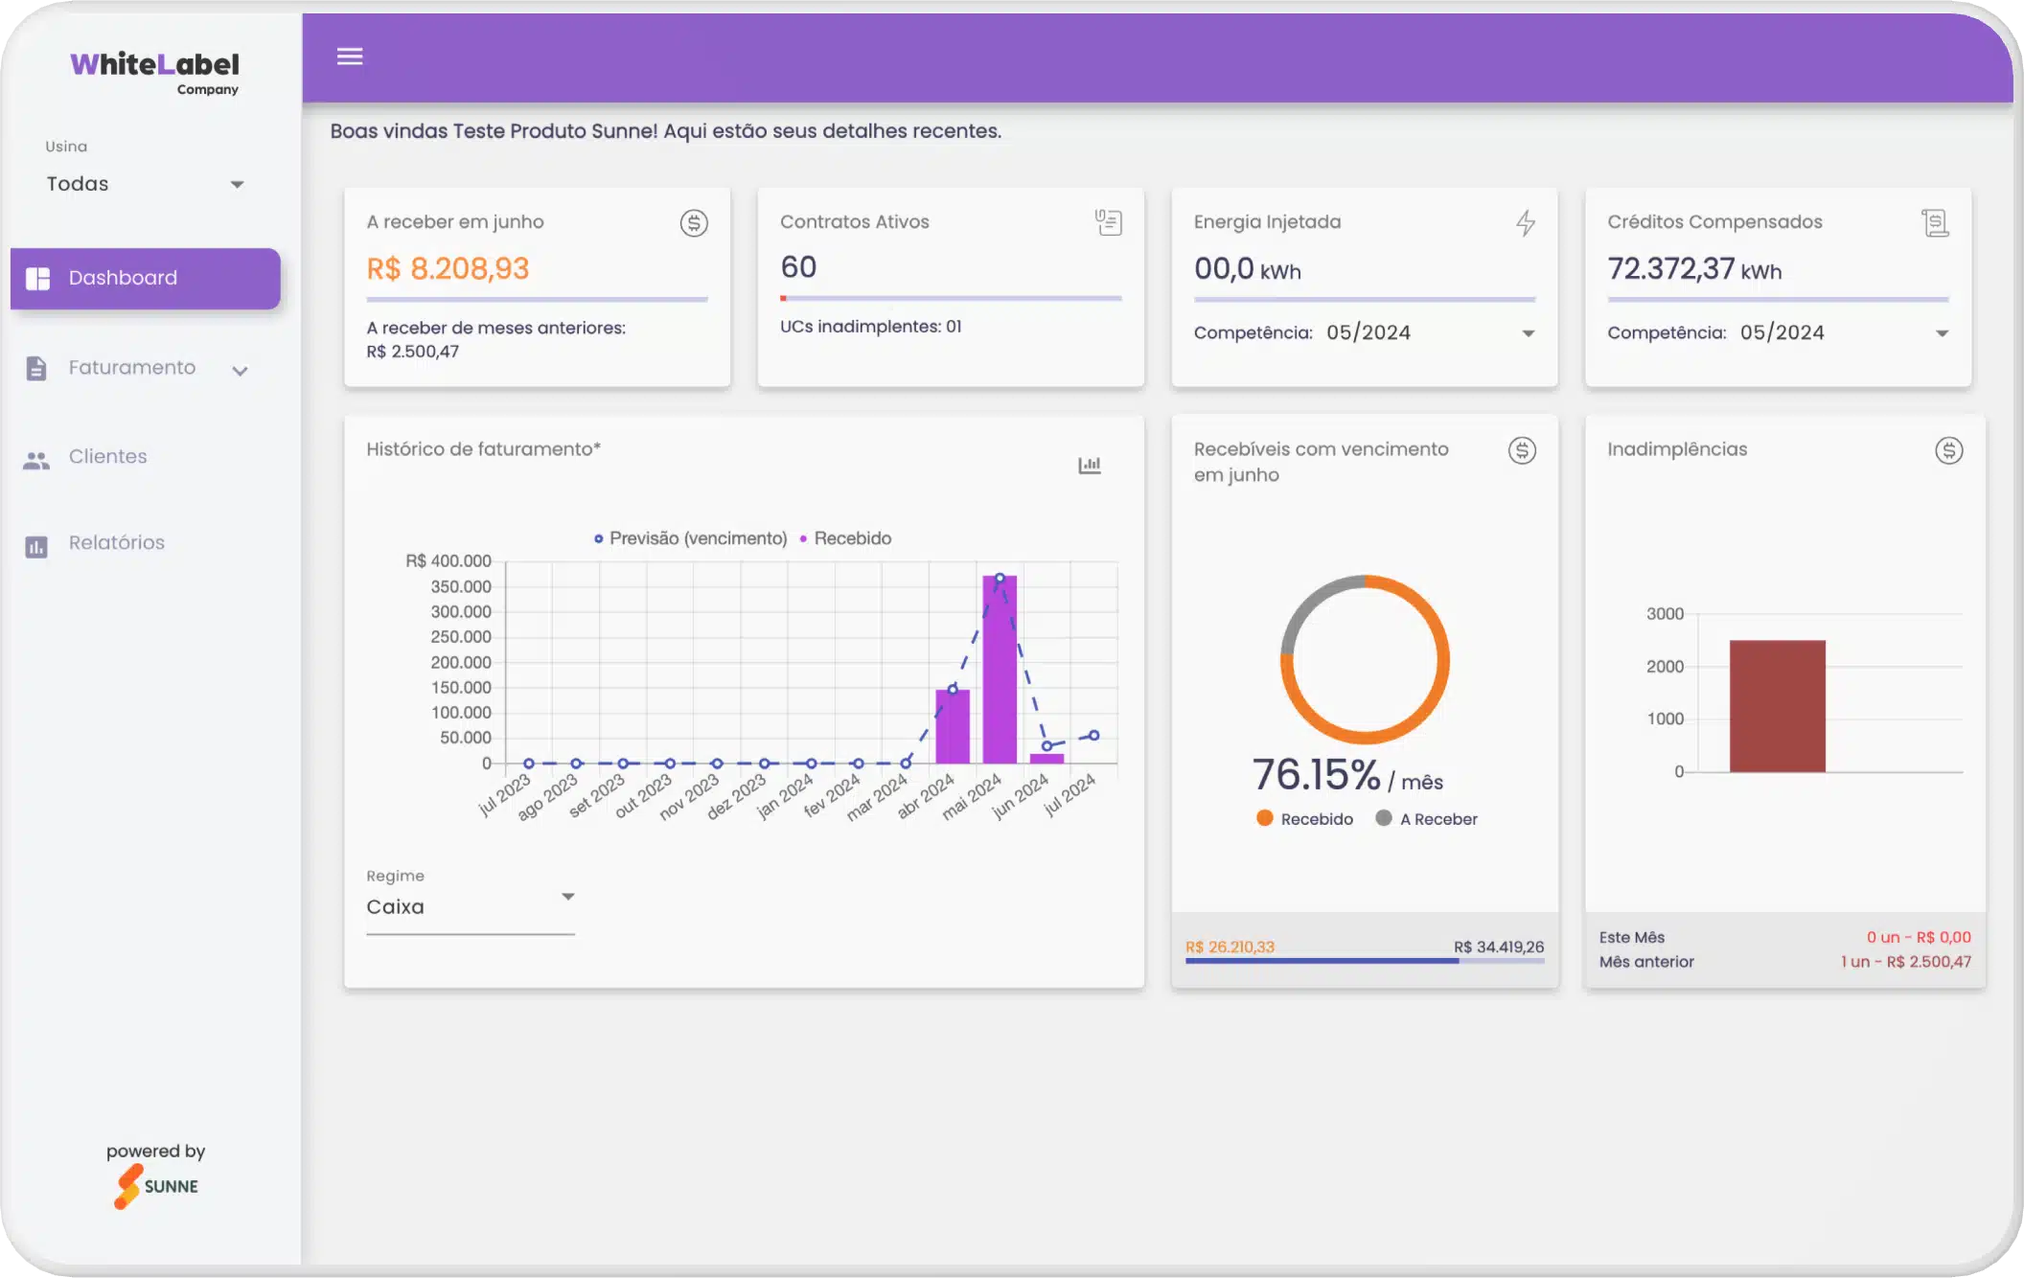Click the 76.15% percentage text
This screenshot has width=2024, height=1278.
pyautogui.click(x=1317, y=775)
